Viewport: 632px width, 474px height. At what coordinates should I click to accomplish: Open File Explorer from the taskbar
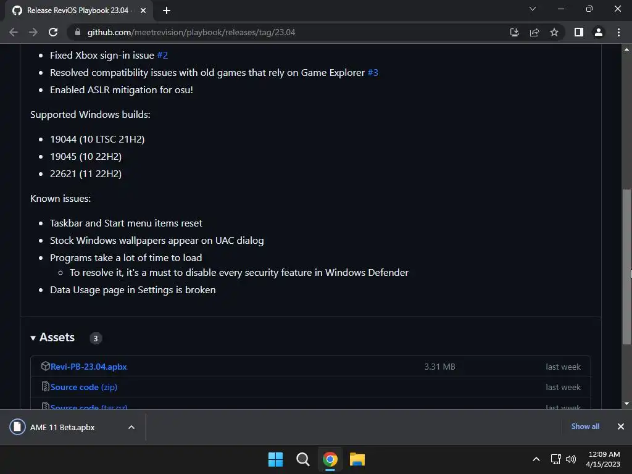pos(357,459)
